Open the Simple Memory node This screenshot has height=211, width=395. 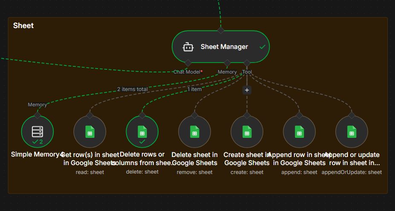(x=37, y=131)
